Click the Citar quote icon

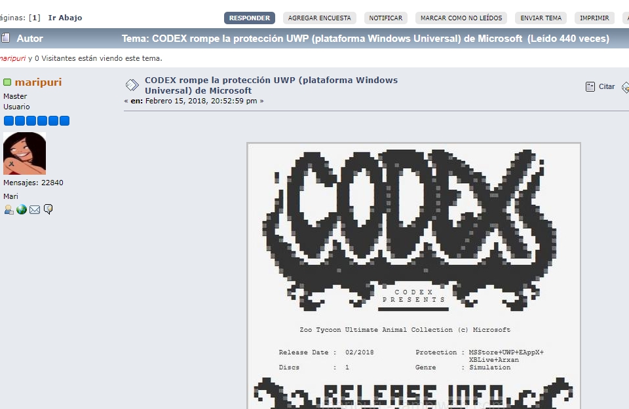coord(590,86)
